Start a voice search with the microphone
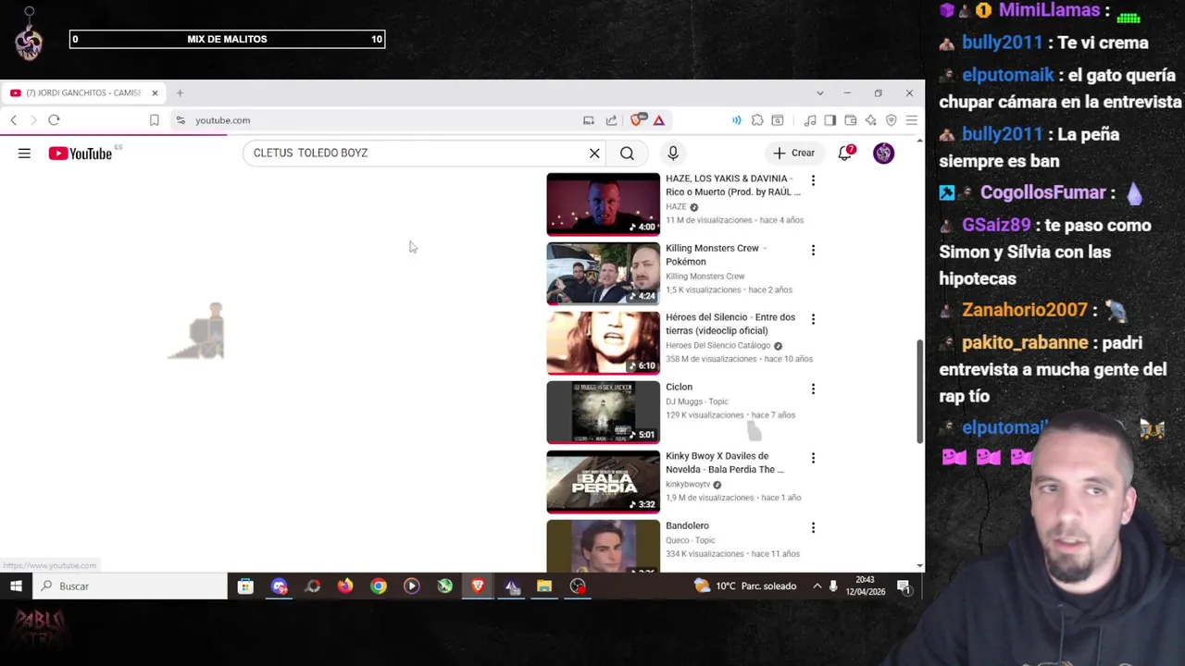The height and width of the screenshot is (666, 1185). (x=673, y=154)
